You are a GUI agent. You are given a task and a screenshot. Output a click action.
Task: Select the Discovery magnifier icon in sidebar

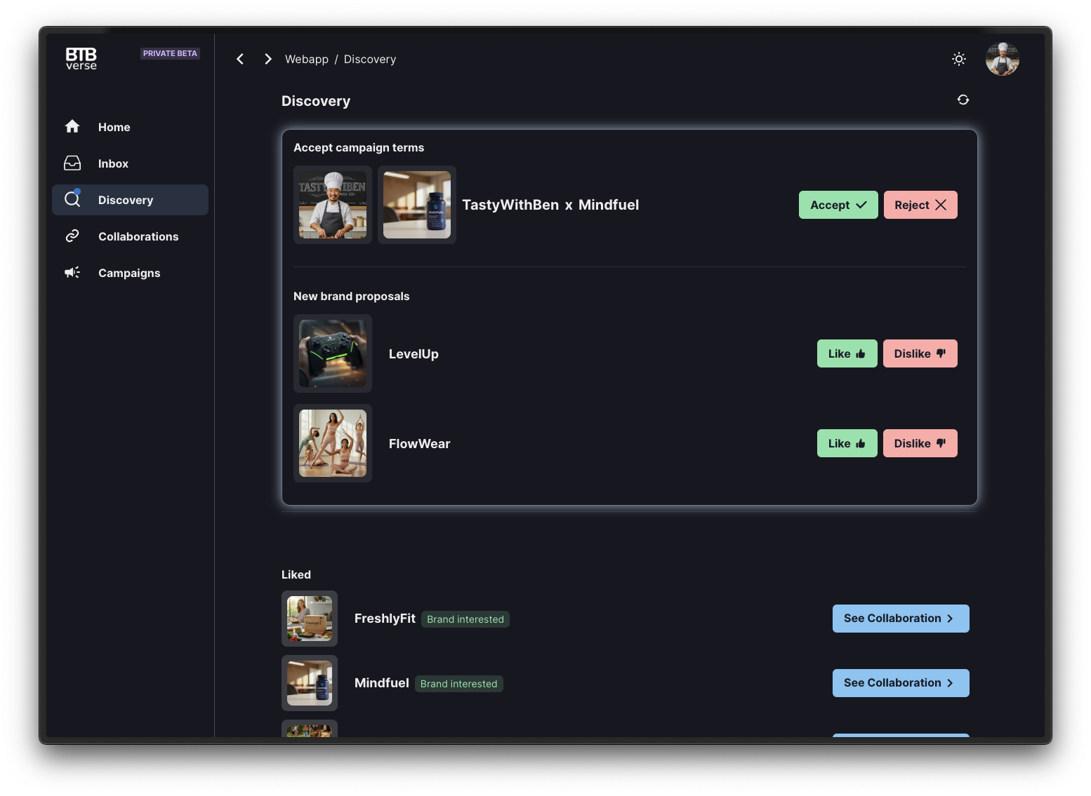(x=72, y=199)
